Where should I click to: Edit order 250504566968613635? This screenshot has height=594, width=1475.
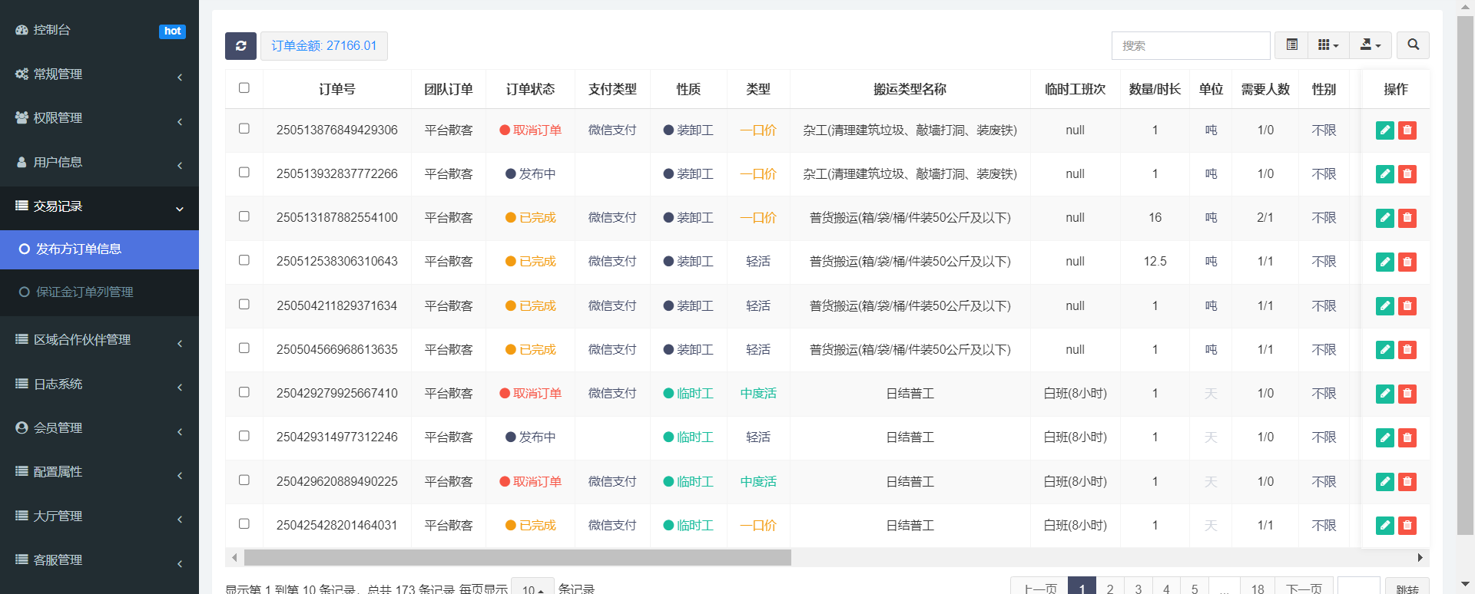pyautogui.click(x=1385, y=350)
